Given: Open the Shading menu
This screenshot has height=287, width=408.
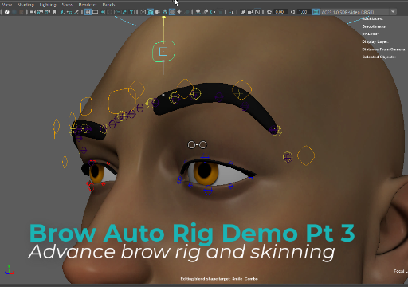Looking at the screenshot, I should point(25,5).
